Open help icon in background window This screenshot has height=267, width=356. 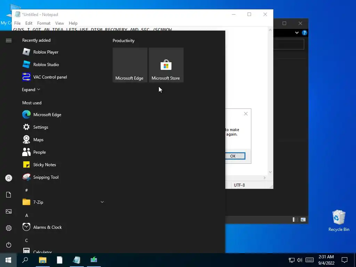305,33
